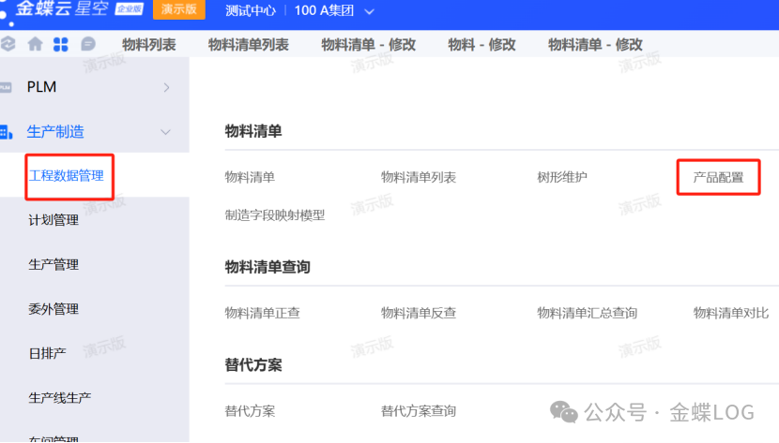Open the 树形维护 link
Image resolution: width=779 pixels, height=443 pixels.
[562, 177]
